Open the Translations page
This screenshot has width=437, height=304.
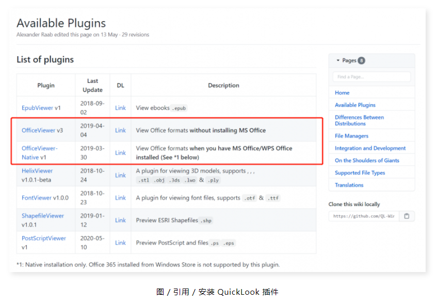(x=350, y=185)
